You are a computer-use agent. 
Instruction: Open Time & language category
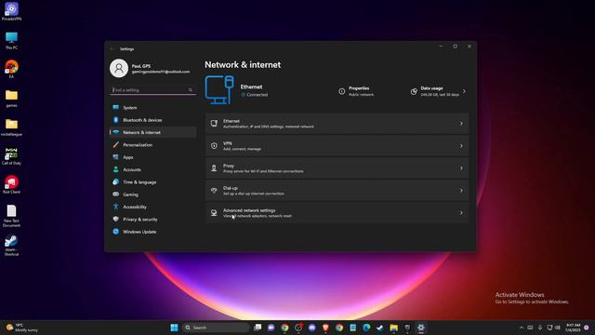pos(152,182)
